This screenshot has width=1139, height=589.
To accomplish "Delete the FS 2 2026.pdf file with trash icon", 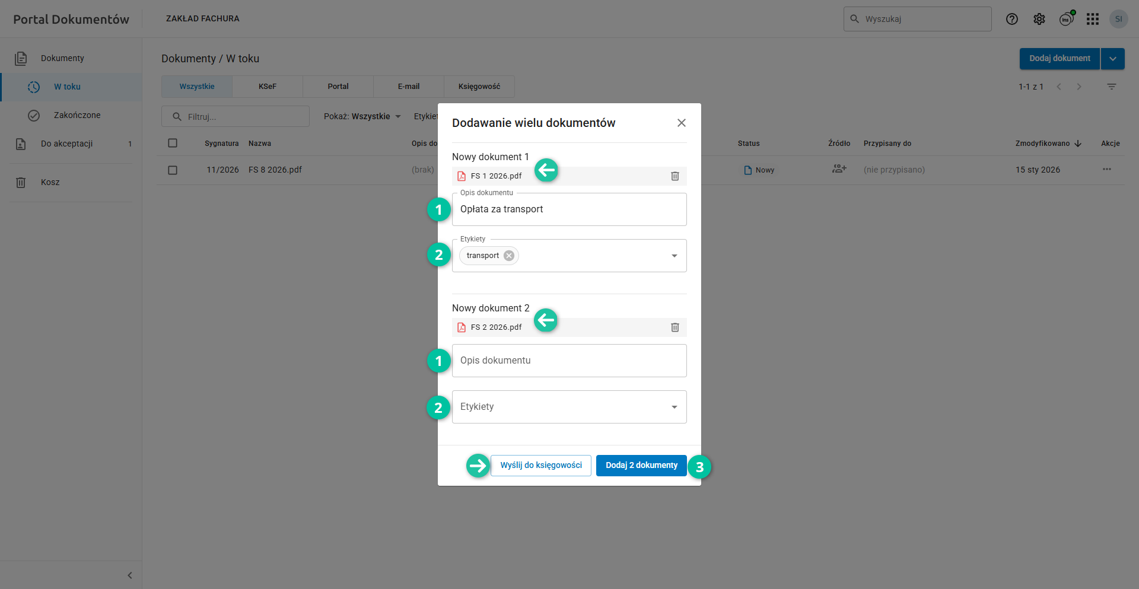I will (x=675, y=327).
